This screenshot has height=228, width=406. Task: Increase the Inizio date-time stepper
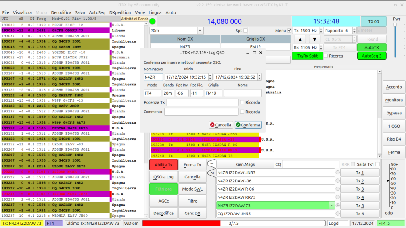[210, 75]
